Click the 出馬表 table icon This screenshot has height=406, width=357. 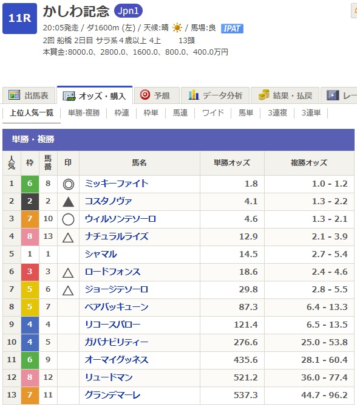(14, 95)
